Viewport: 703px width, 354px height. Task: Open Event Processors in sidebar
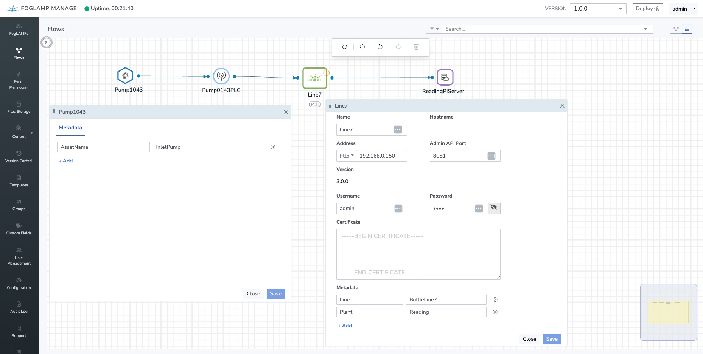19,81
